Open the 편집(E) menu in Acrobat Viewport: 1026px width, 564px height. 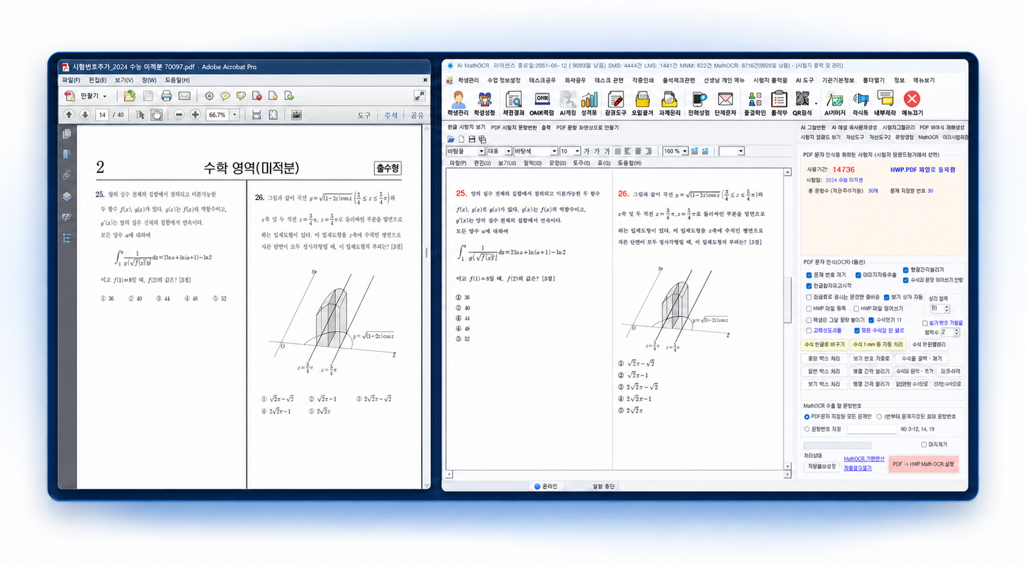tap(97, 80)
